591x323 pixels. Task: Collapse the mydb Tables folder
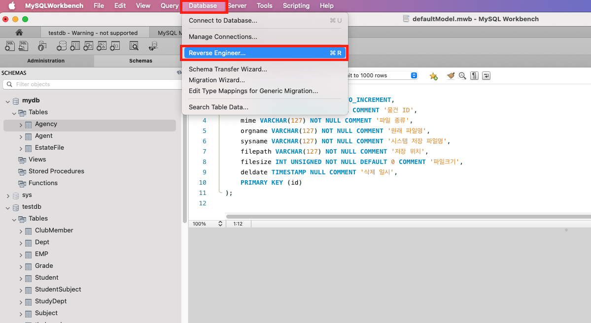click(x=14, y=113)
